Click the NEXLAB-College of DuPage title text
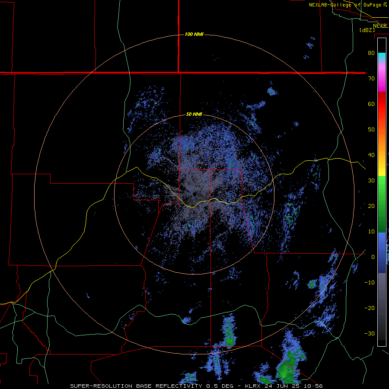 coord(345,5)
